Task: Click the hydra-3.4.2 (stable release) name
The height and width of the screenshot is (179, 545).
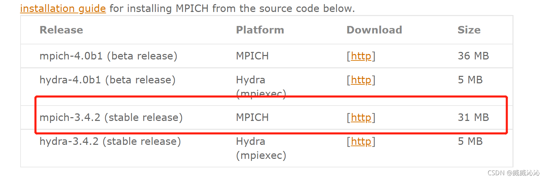Action: pos(110,141)
